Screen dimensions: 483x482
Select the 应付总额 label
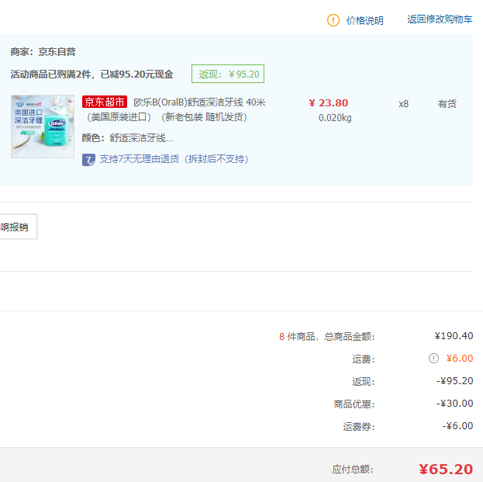[353, 470]
